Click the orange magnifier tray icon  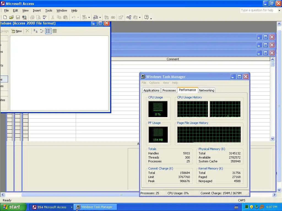tap(262, 207)
